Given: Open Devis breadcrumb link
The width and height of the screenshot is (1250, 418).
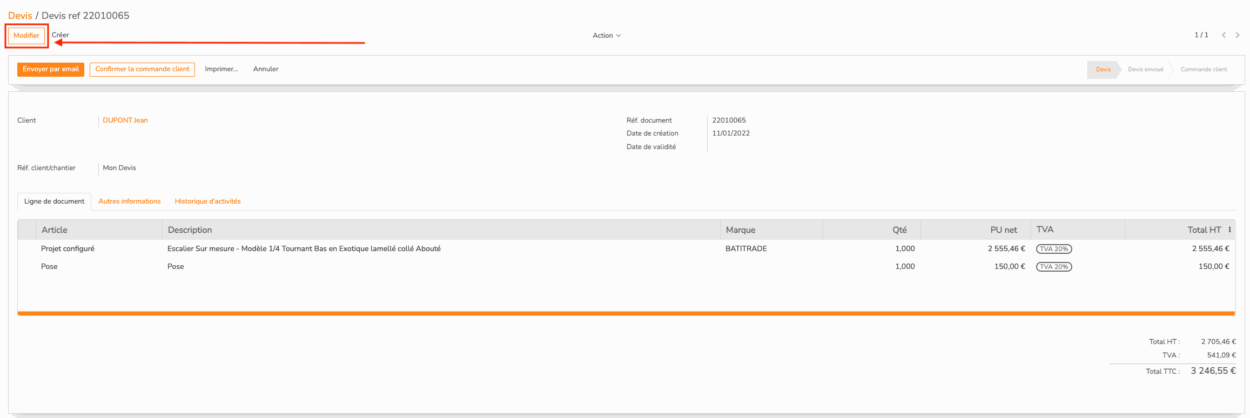Looking at the screenshot, I should [20, 16].
